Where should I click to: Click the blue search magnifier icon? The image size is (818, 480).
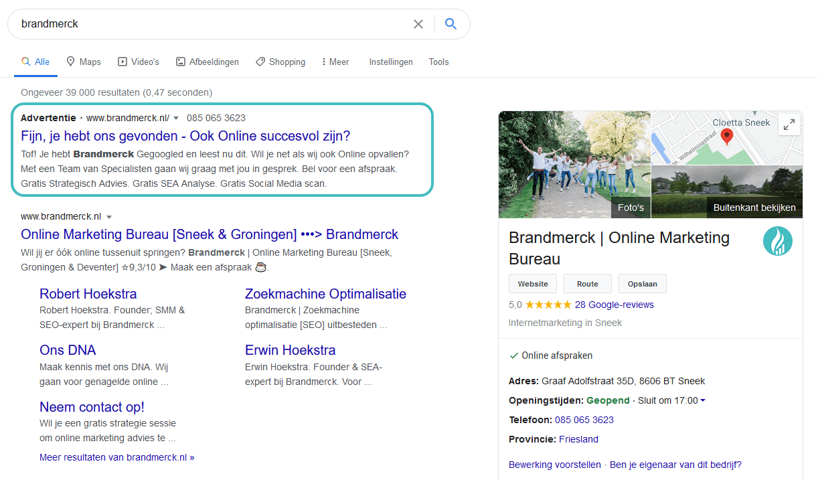coord(451,23)
